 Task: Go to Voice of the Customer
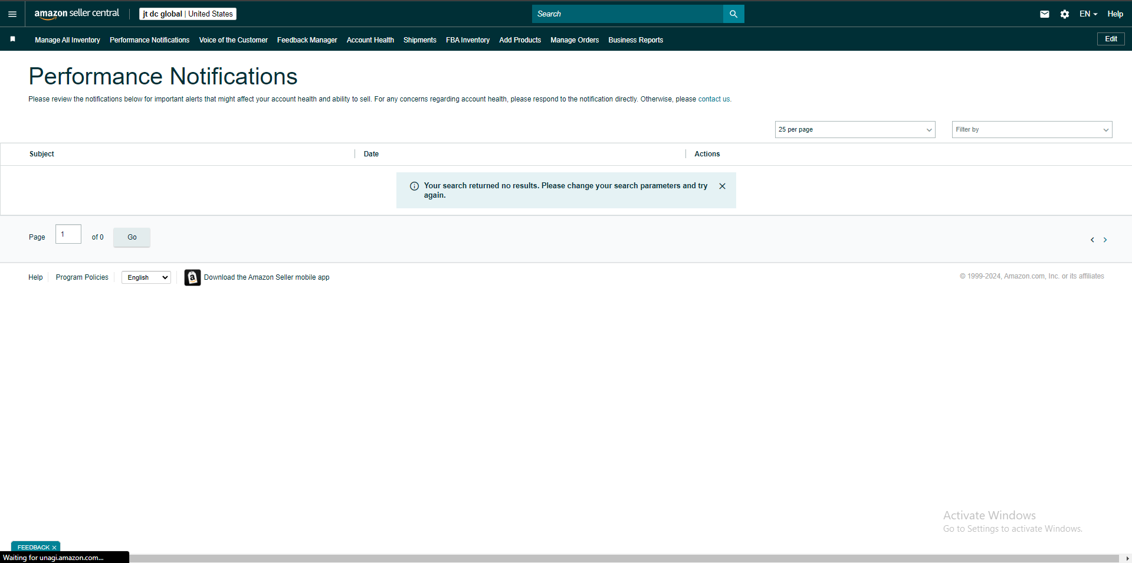233,40
